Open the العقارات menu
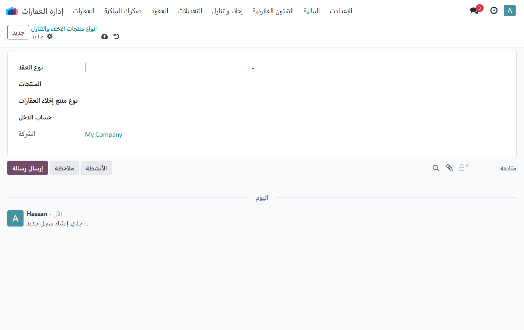Screen dimensions: 524x330 point(84,11)
